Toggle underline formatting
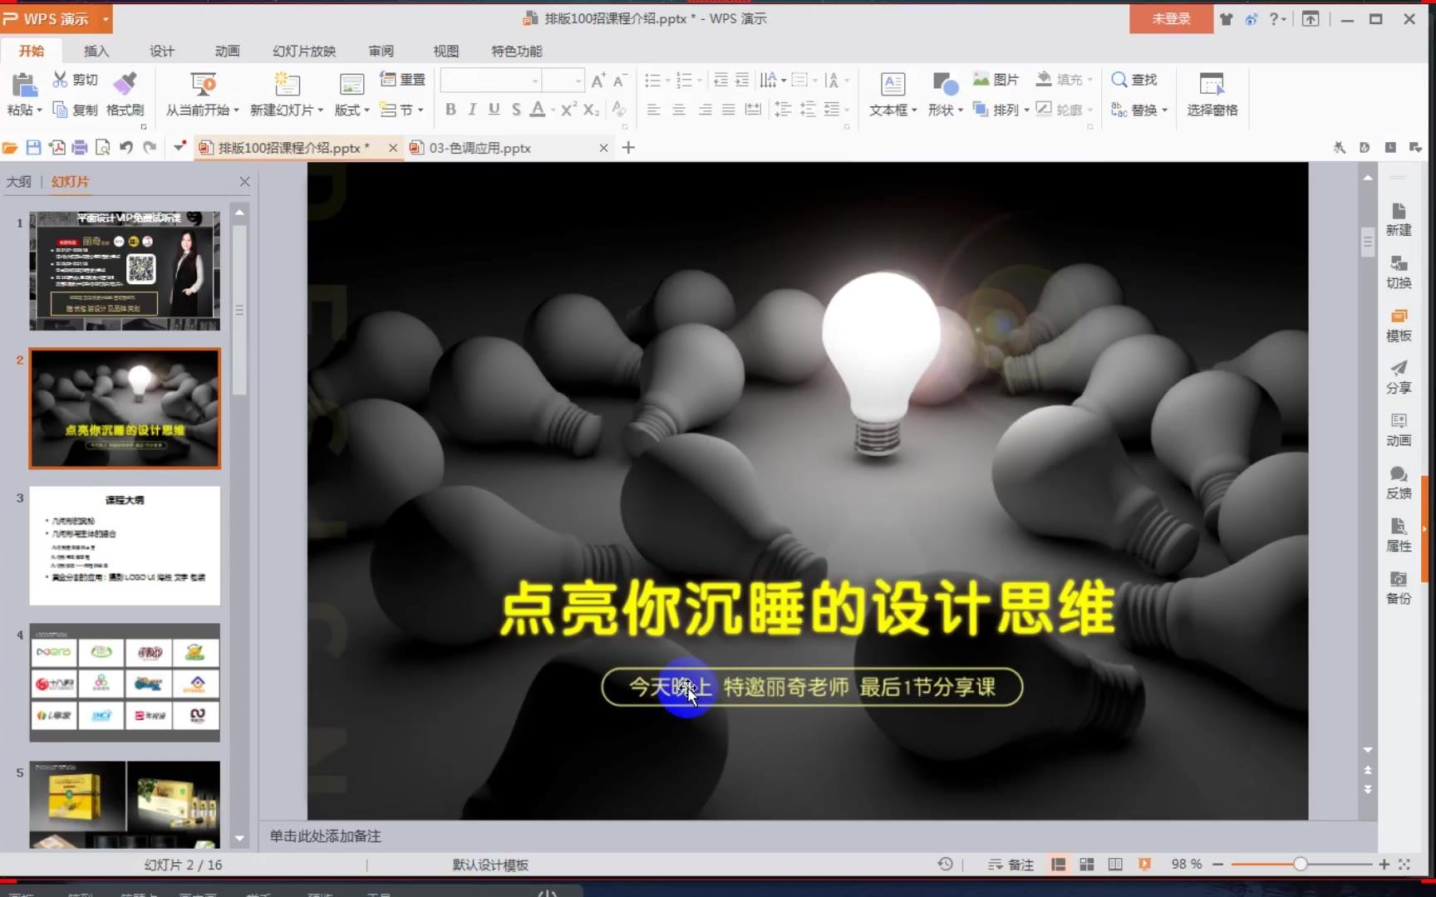This screenshot has height=897, width=1436. 494,109
